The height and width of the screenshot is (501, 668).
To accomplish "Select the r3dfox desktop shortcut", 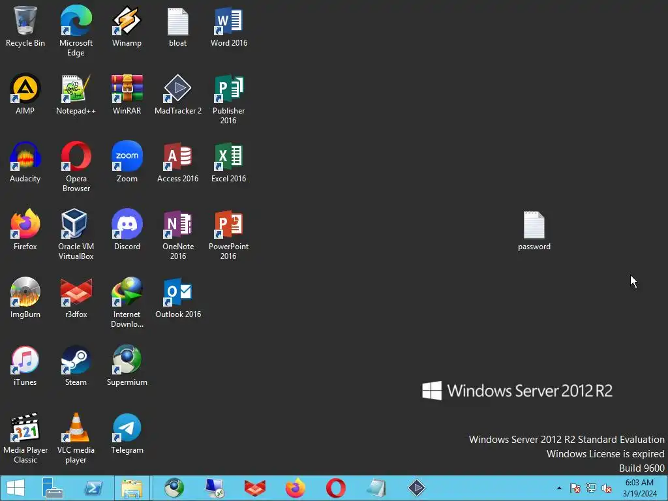I will pos(76,297).
